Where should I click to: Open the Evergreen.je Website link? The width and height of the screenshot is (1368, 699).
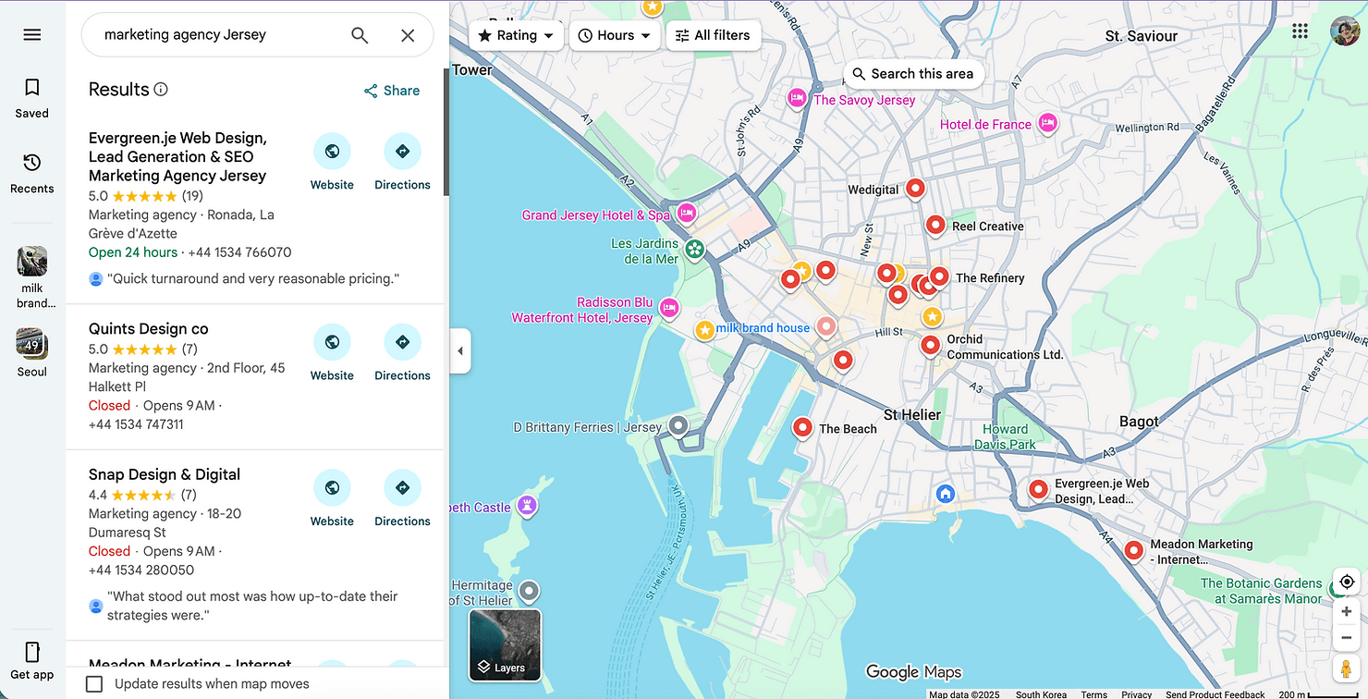[332, 150]
